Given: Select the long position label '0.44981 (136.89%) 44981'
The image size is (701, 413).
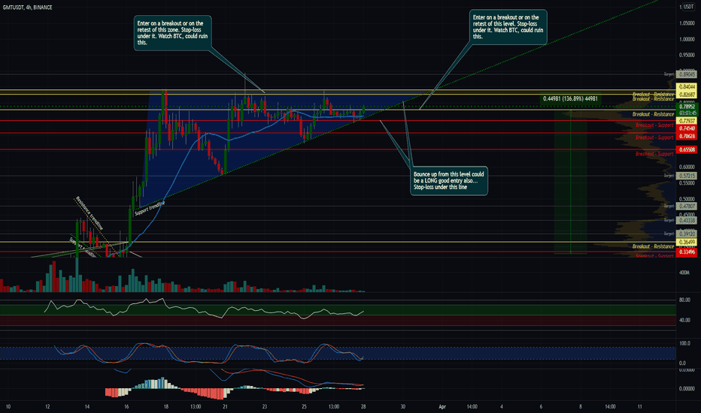Looking at the screenshot, I should [570, 98].
